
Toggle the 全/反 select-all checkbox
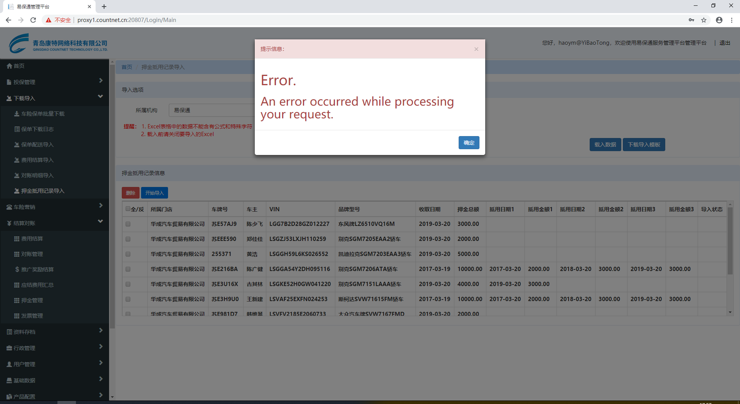click(x=128, y=209)
